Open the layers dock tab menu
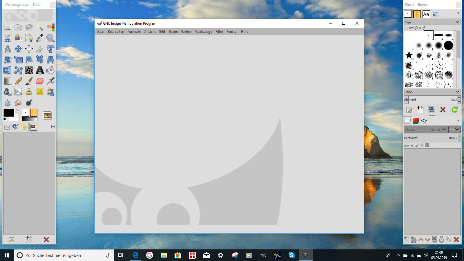Viewport: 464px width, 261px height. click(458, 120)
